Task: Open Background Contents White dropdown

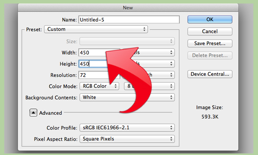Action: coord(127,97)
